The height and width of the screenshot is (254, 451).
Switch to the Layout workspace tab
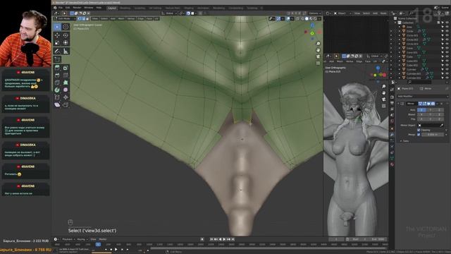coord(112,8)
